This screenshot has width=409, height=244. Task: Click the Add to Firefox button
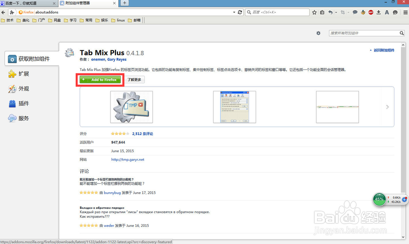pos(100,80)
